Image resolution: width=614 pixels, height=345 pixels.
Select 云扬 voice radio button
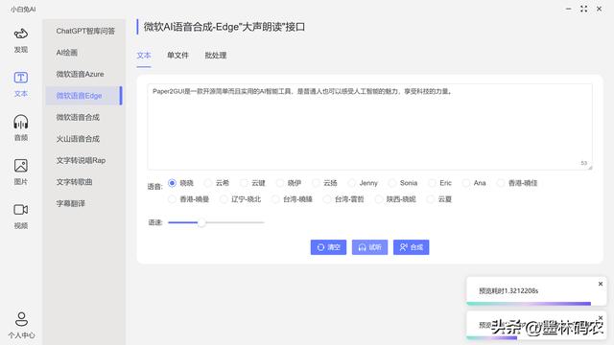coord(316,183)
